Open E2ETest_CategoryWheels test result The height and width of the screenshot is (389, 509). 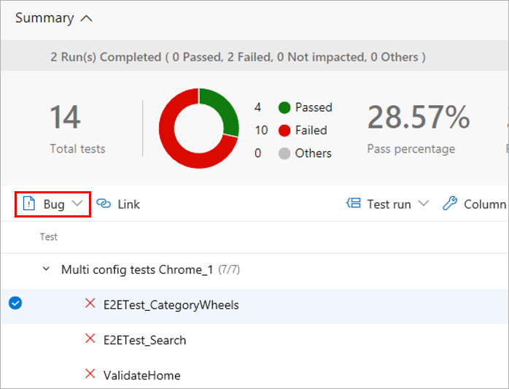point(171,305)
